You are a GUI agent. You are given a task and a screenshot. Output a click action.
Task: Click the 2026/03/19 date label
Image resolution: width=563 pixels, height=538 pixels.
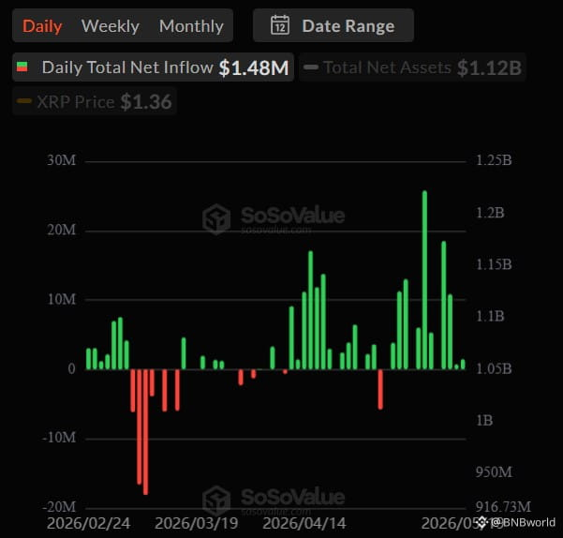click(197, 523)
